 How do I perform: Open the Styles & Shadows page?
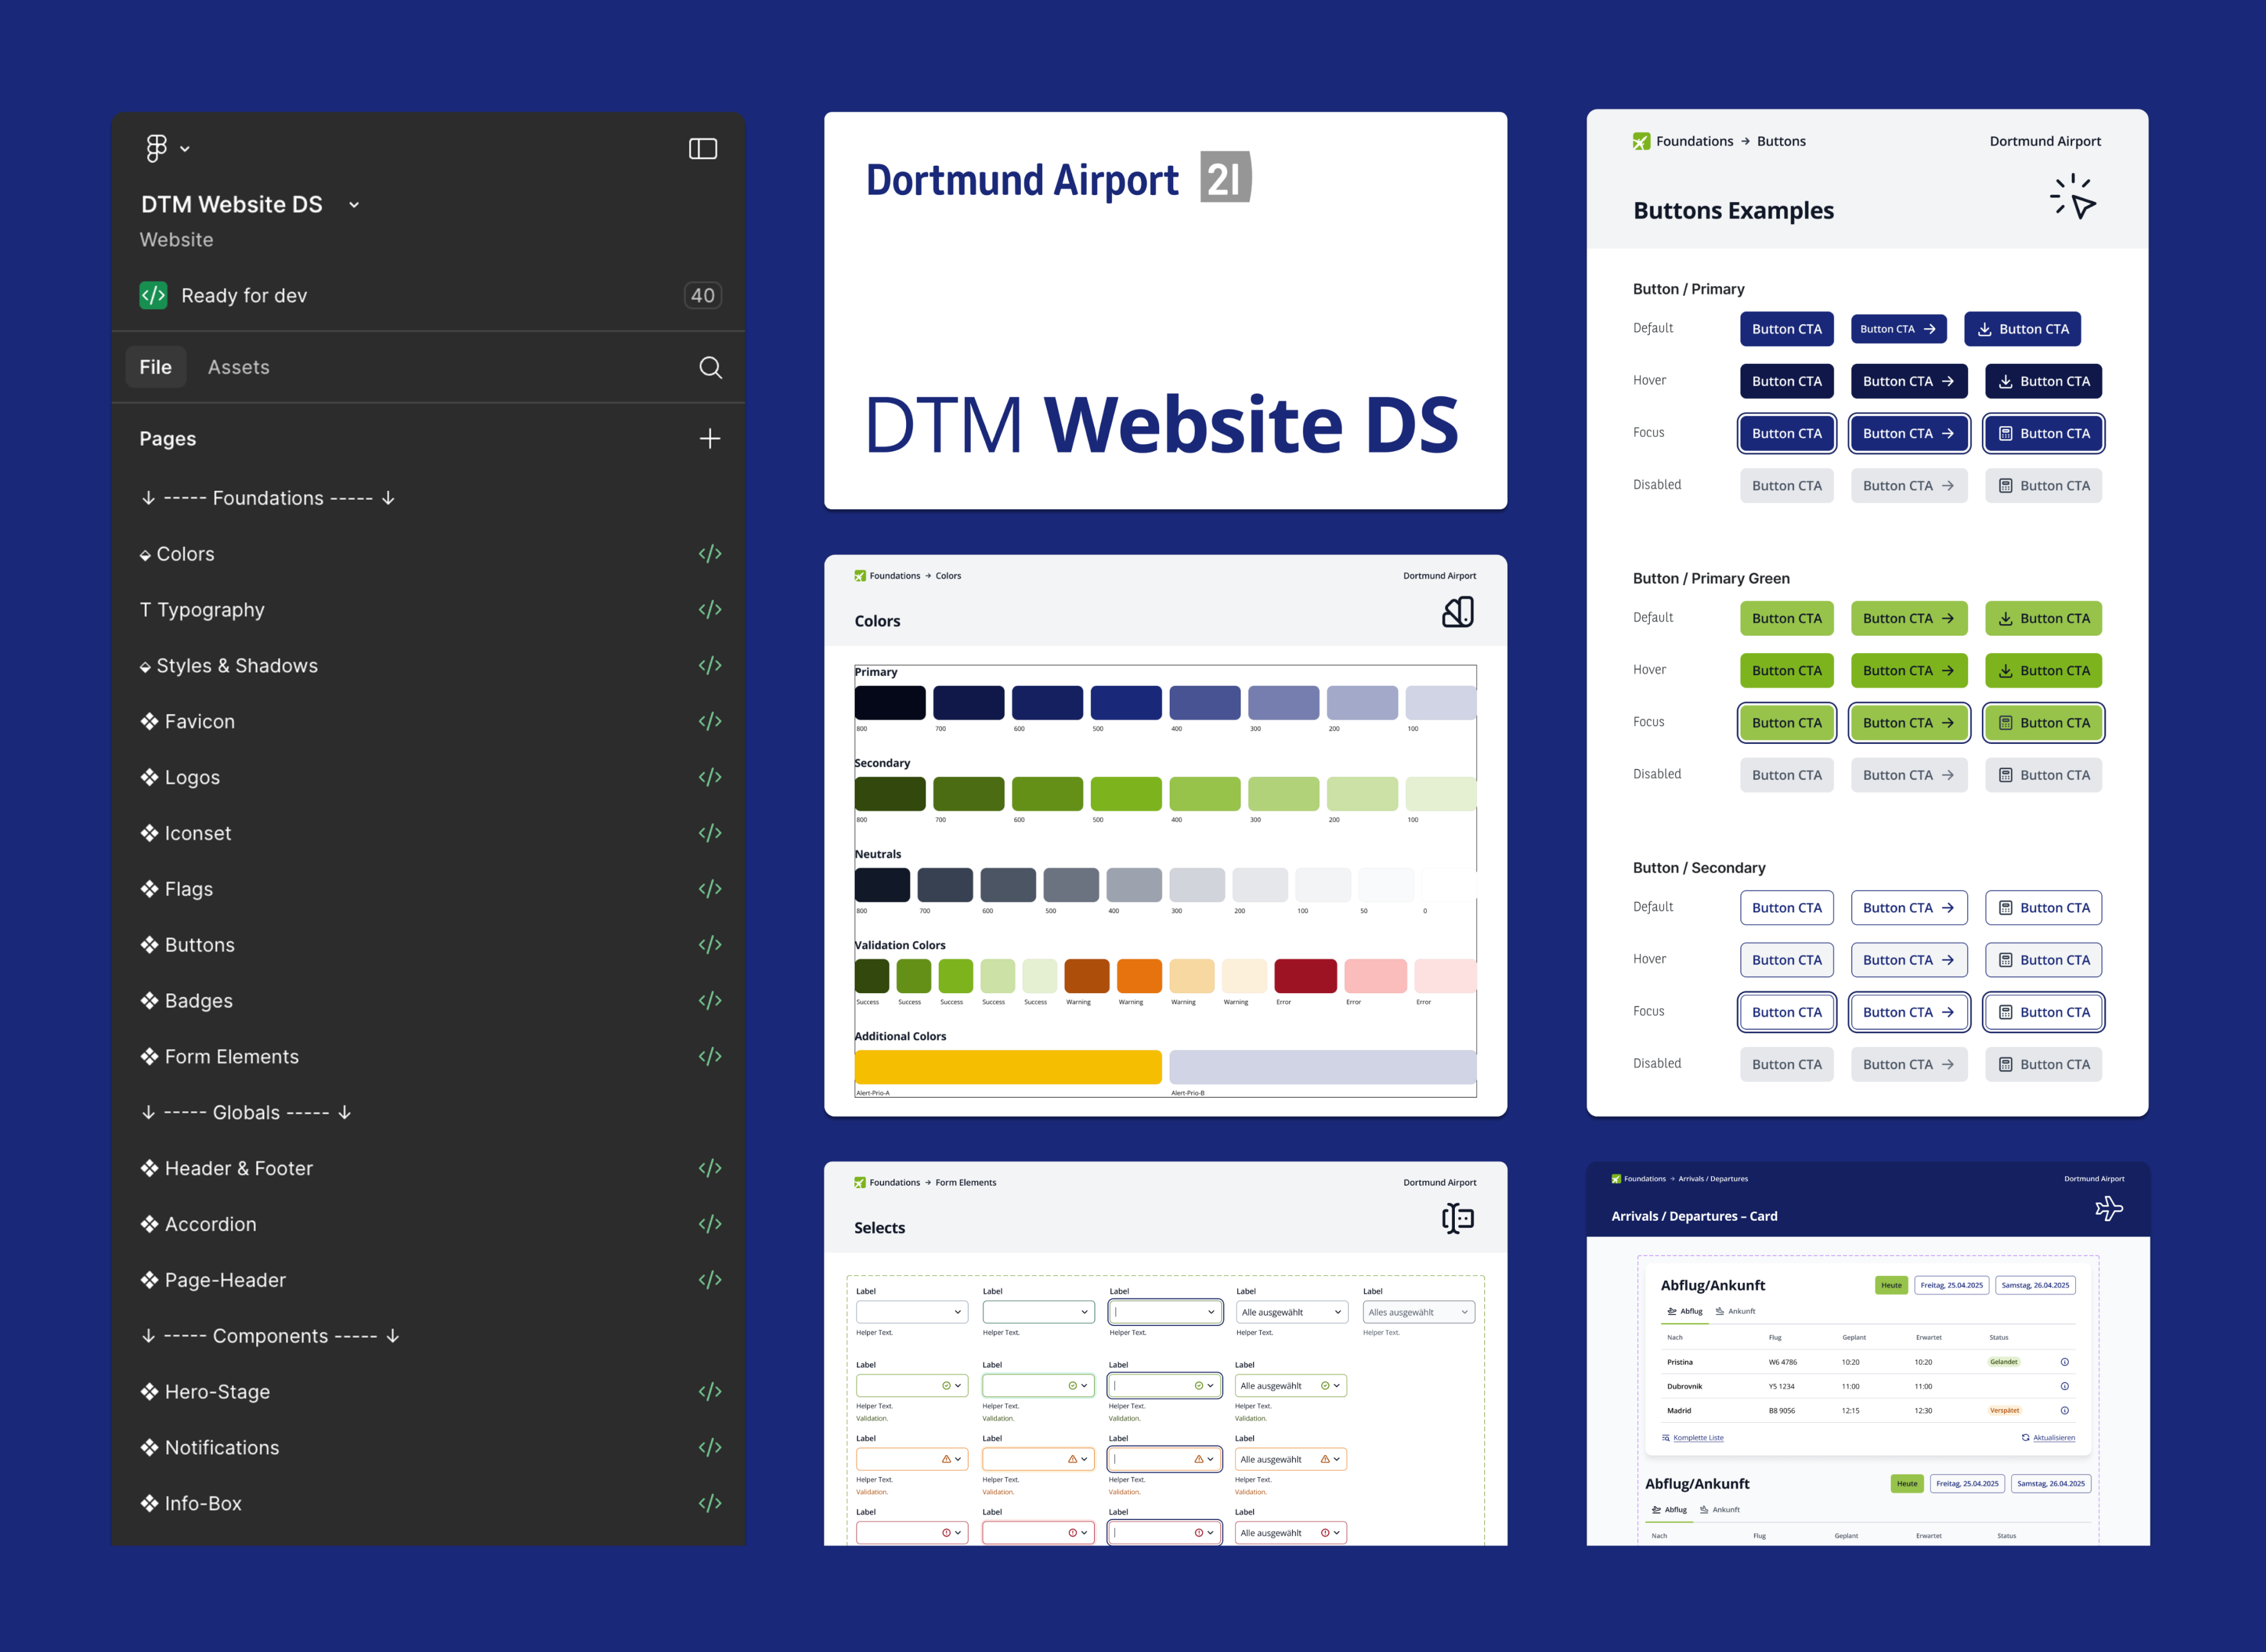pyautogui.click(x=229, y=665)
